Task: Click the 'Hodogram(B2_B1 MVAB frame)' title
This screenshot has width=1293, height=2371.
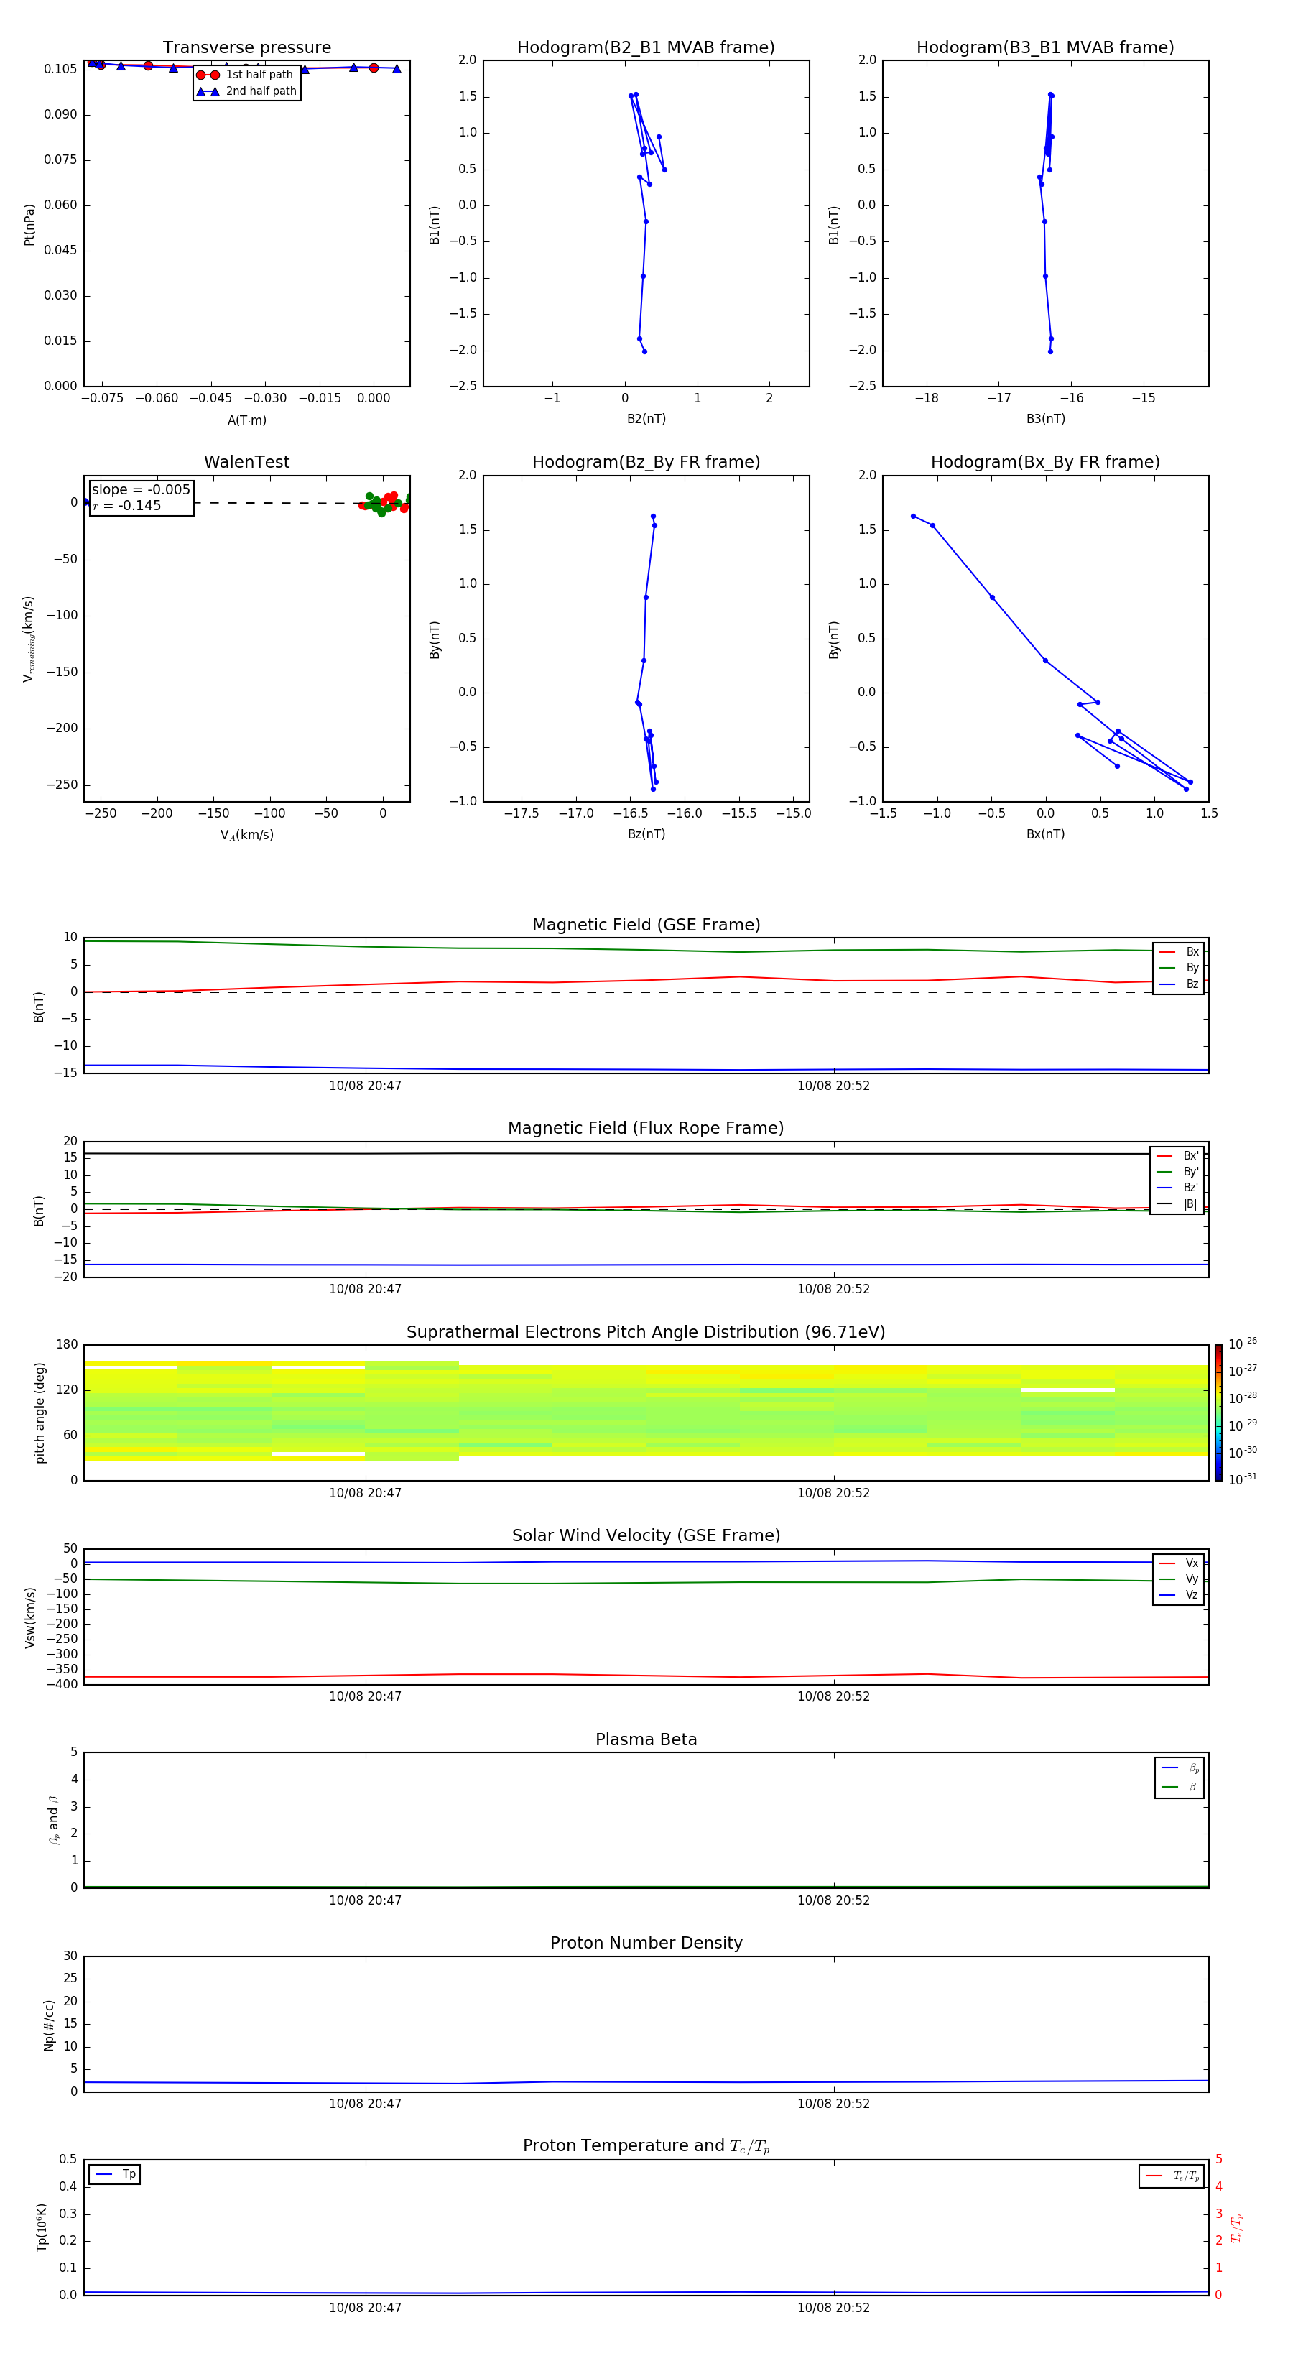Action: tap(646, 48)
